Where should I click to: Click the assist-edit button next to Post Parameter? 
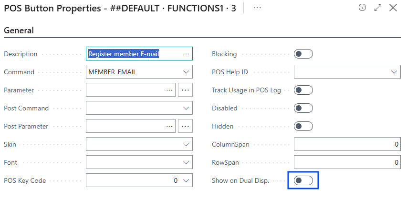point(185,126)
